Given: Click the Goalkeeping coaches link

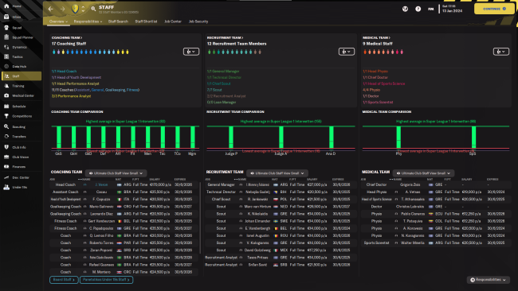Looking at the screenshot, I should point(115,90).
